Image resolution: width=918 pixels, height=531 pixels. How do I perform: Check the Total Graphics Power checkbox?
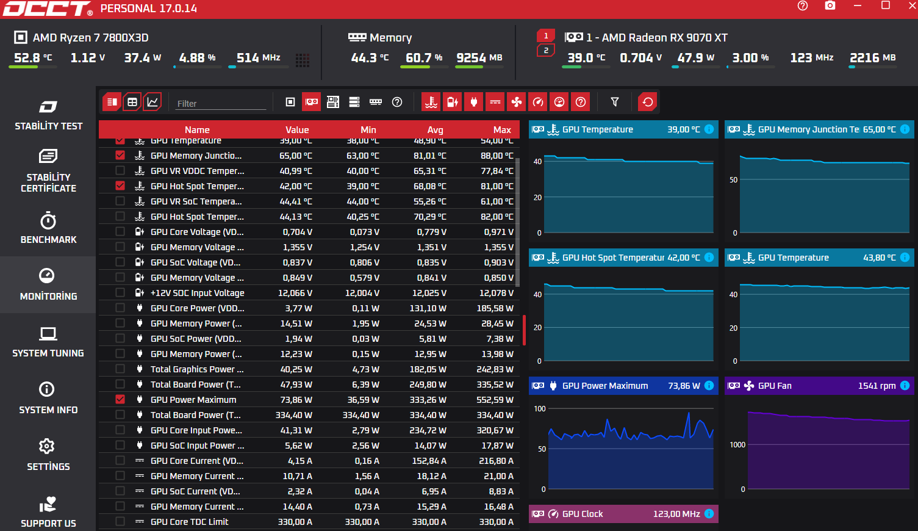[120, 369]
